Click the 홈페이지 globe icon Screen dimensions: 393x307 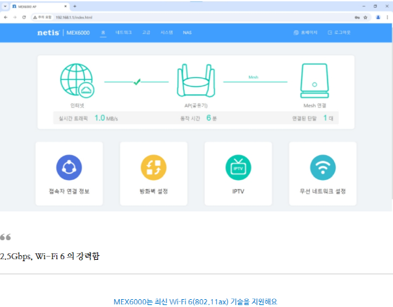pyautogui.click(x=296, y=33)
